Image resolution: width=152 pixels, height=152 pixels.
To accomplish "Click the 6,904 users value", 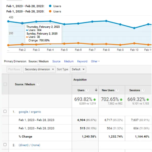I will 81,120.
